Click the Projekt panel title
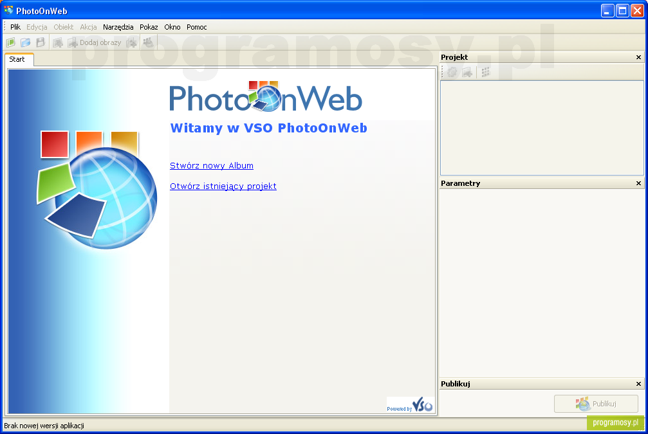This screenshot has width=648, height=434. tap(454, 57)
